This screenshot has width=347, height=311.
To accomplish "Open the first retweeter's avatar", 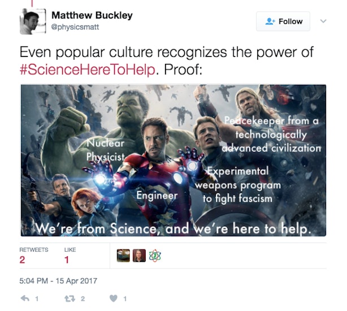I will tap(123, 256).
